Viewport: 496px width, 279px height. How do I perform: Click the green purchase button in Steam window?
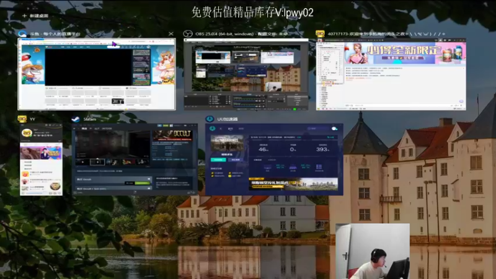pyautogui.click(x=142, y=183)
